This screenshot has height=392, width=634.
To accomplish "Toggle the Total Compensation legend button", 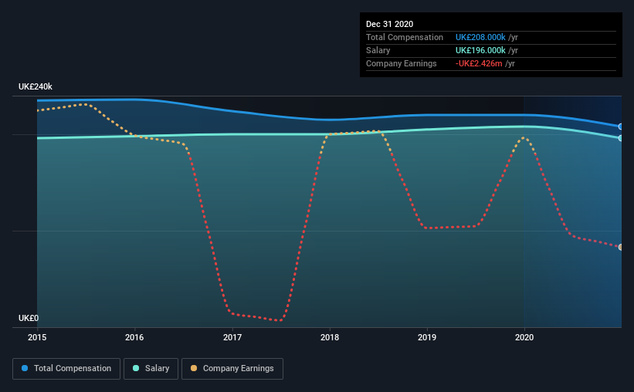I will pyautogui.click(x=66, y=369).
